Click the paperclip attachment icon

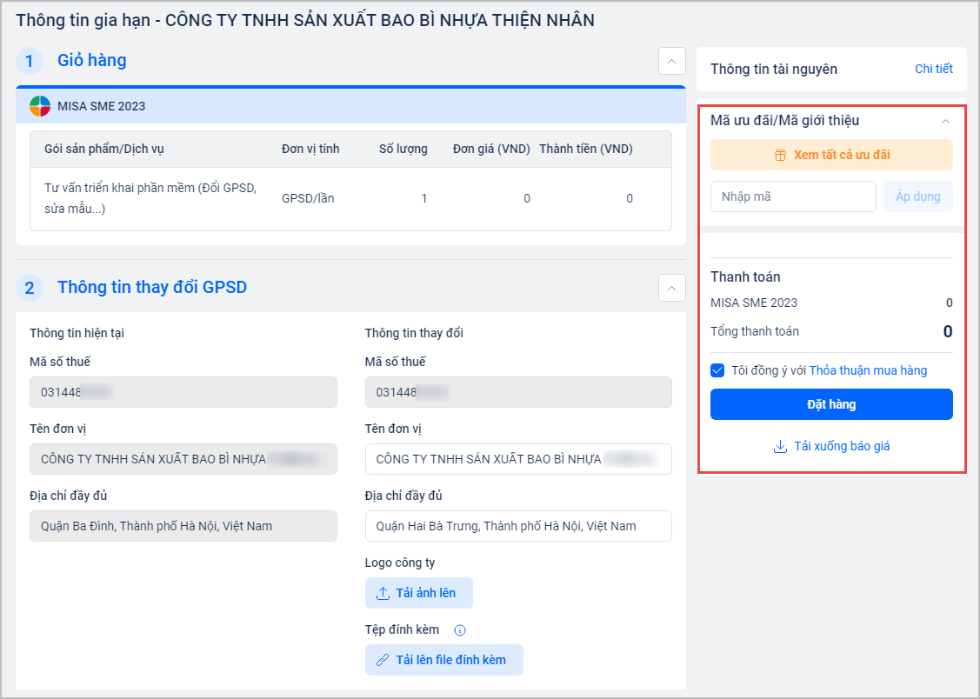click(x=383, y=660)
